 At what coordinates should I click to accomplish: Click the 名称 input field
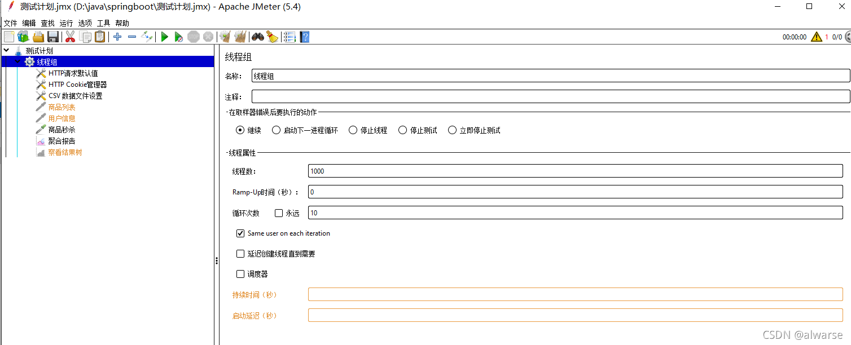(x=551, y=76)
